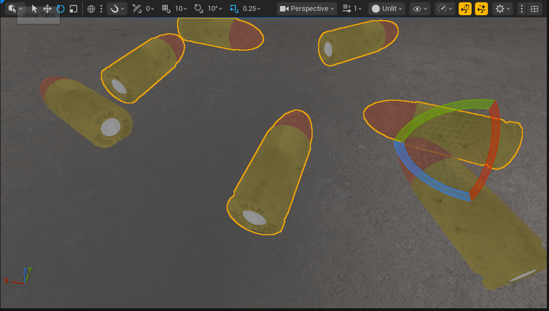Open performance and scalability gauge menu
The image size is (549, 311).
[444, 8]
